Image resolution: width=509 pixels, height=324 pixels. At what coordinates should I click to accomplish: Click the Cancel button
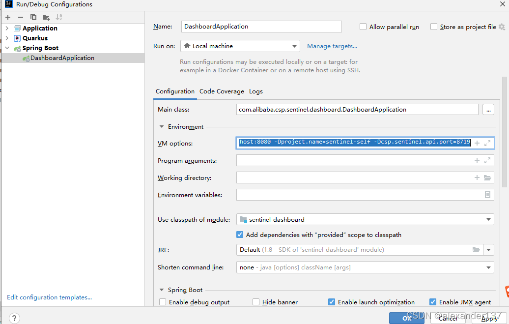click(448, 318)
